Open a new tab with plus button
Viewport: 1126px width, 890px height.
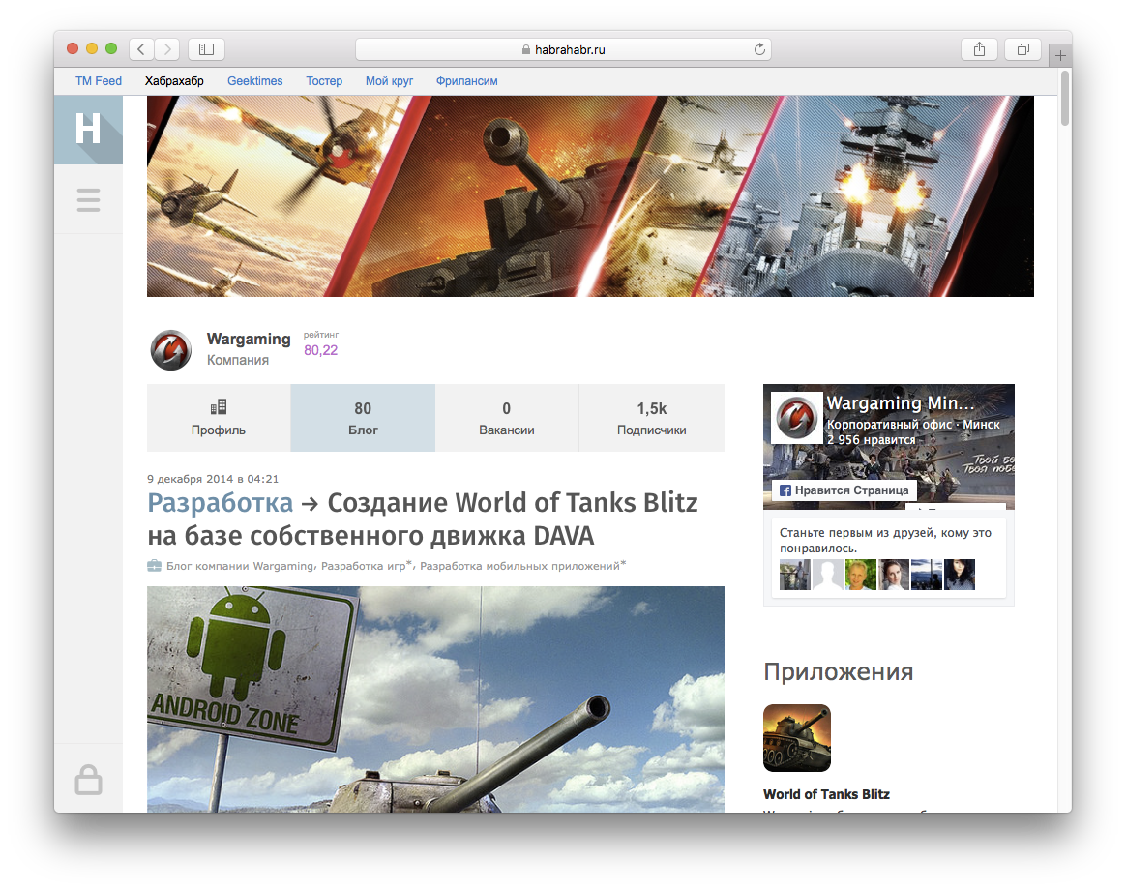(x=1060, y=55)
